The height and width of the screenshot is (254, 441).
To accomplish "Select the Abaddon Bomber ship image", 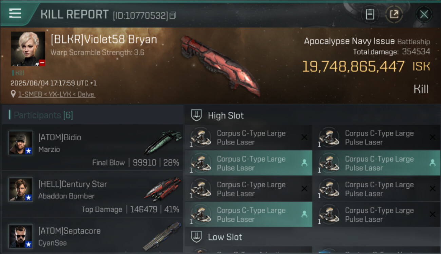I will coord(163,189).
